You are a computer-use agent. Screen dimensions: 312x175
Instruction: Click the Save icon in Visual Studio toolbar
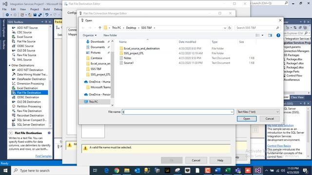pos(35,15)
